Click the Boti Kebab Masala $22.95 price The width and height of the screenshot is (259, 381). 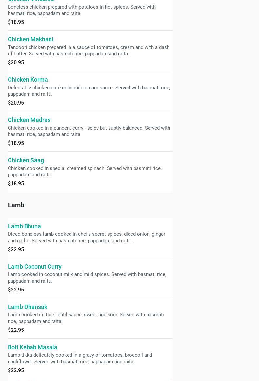pos(16,371)
